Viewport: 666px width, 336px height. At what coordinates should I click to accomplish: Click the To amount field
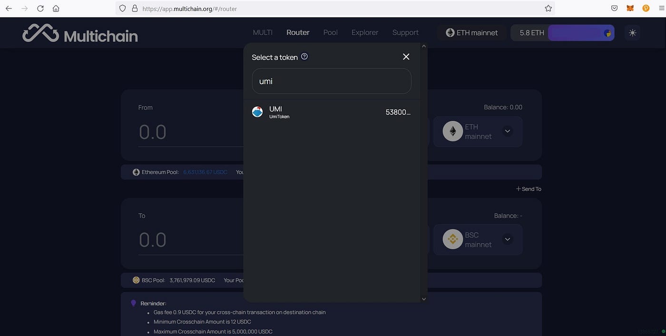190,240
